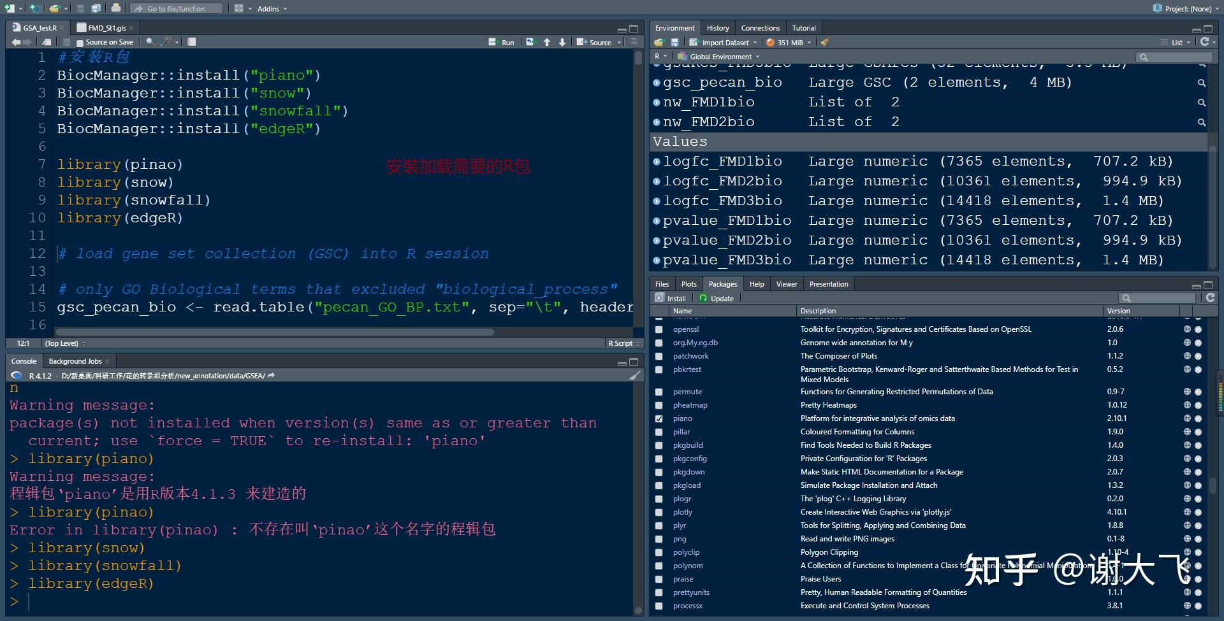This screenshot has width=1224, height=621.
Task: Switch to the Plots tab
Action: (x=688, y=284)
